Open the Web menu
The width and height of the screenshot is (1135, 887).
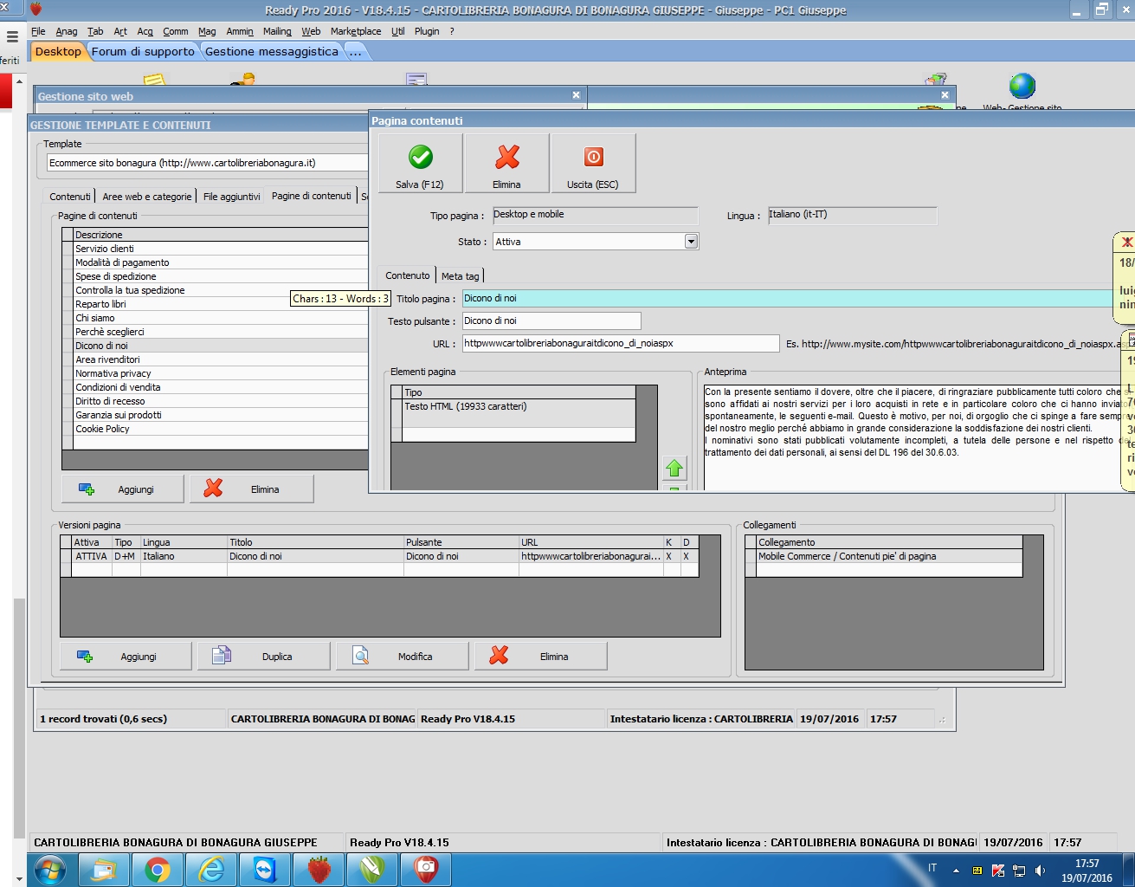(x=311, y=31)
